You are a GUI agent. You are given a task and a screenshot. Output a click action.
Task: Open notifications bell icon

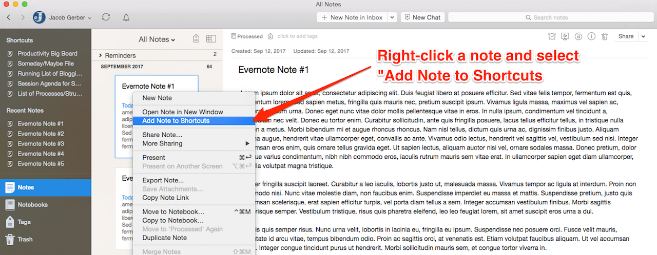tap(126, 17)
